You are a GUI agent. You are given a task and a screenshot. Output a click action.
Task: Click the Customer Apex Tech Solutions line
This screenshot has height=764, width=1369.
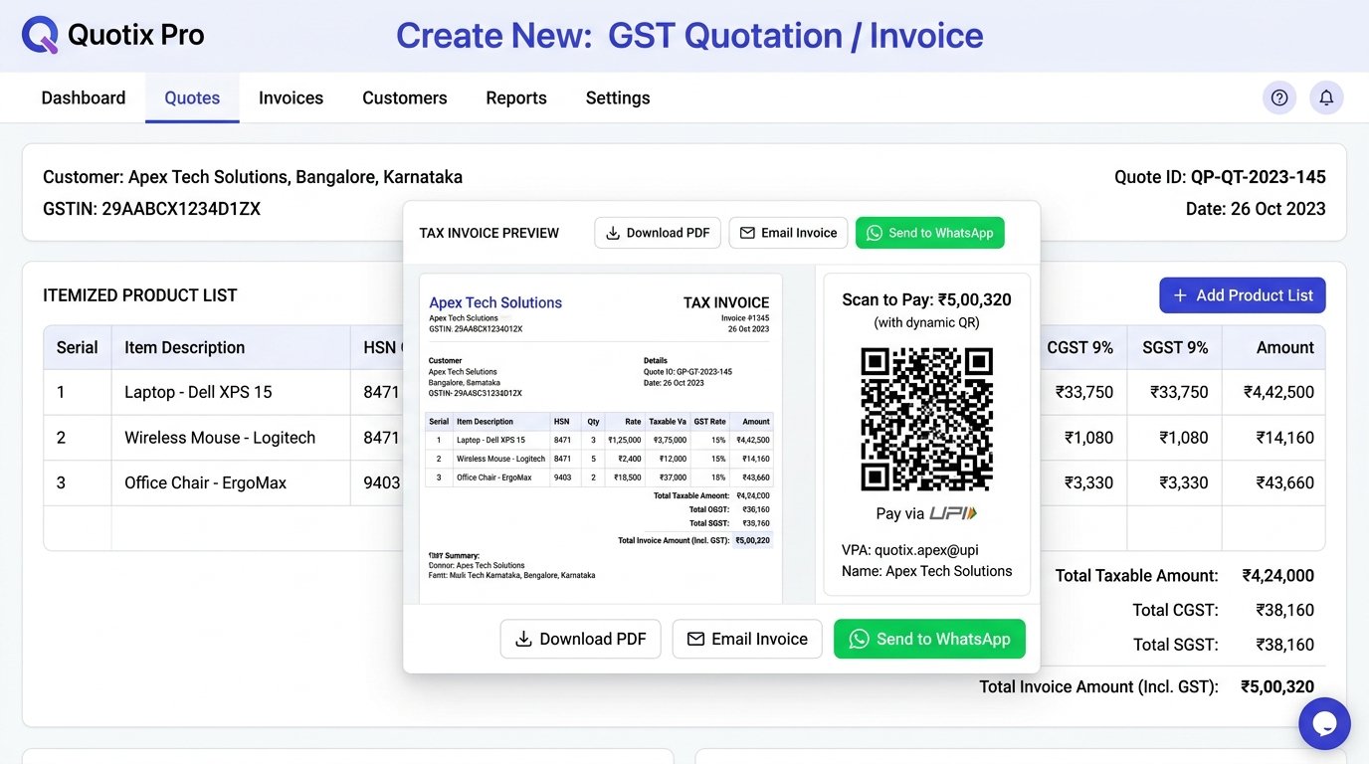253,177
